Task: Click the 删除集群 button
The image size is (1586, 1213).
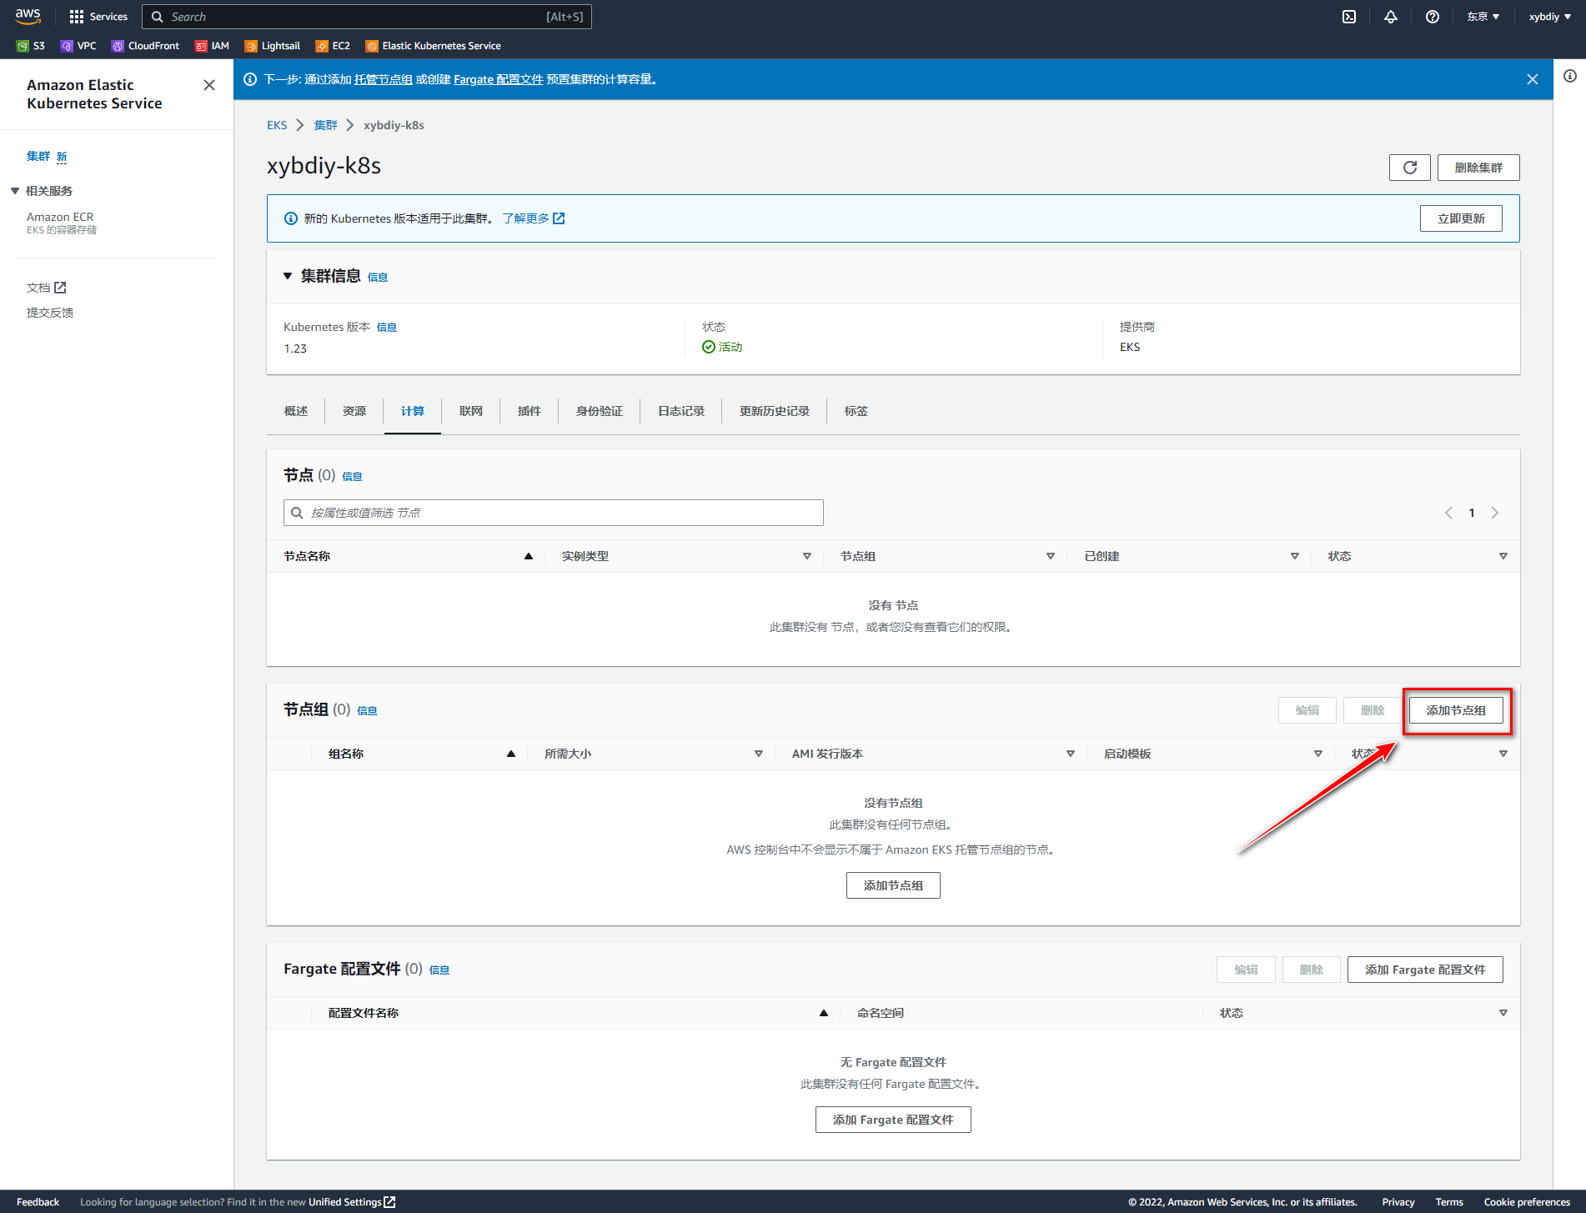Action: click(x=1478, y=168)
